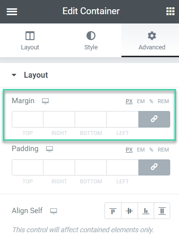Select the Advanced tab

(152, 41)
